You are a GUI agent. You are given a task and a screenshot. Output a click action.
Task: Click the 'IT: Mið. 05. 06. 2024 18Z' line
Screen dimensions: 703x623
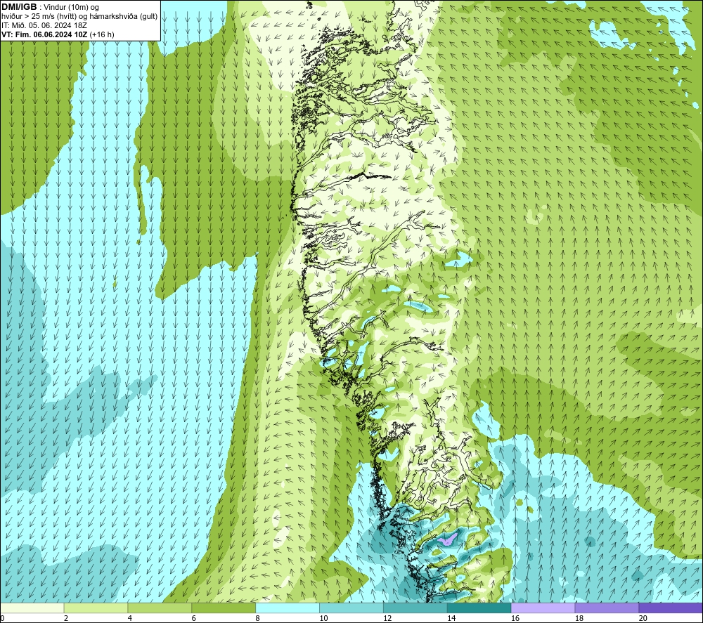[44, 25]
